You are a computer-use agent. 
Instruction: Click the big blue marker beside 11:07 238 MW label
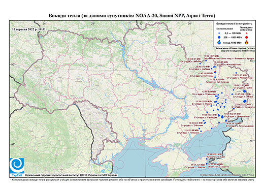point(244,91)
